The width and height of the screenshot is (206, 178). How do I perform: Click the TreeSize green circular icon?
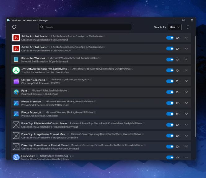(x=16, y=70)
